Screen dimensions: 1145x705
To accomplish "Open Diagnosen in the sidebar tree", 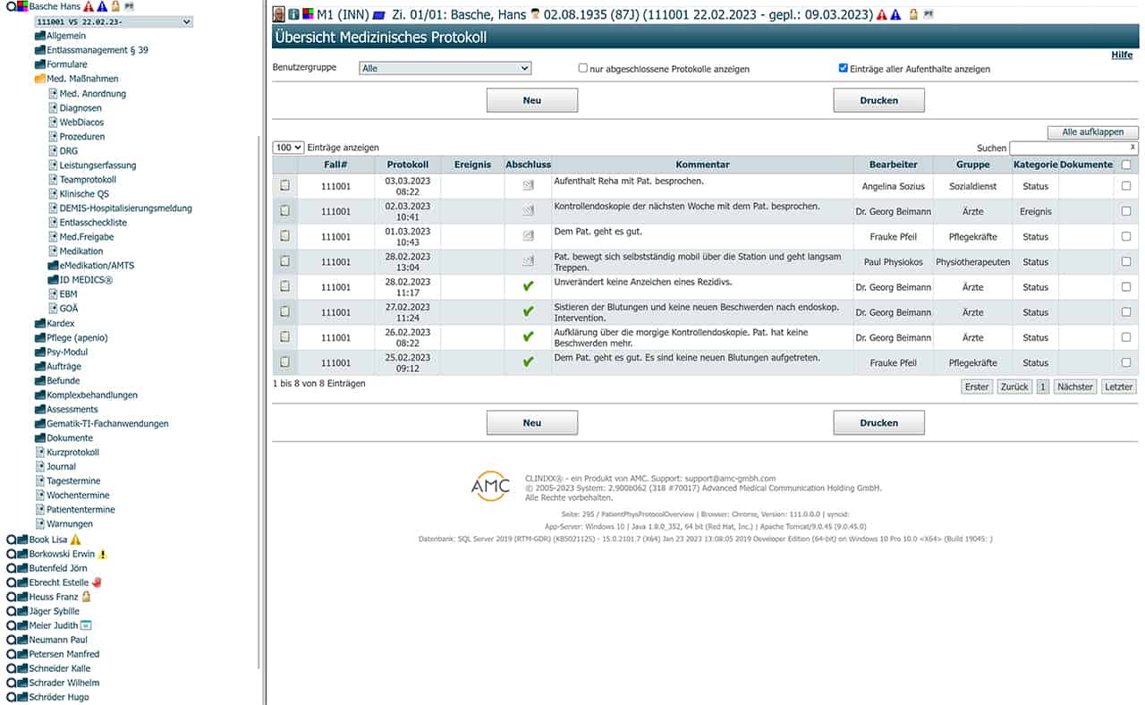I will [x=80, y=107].
